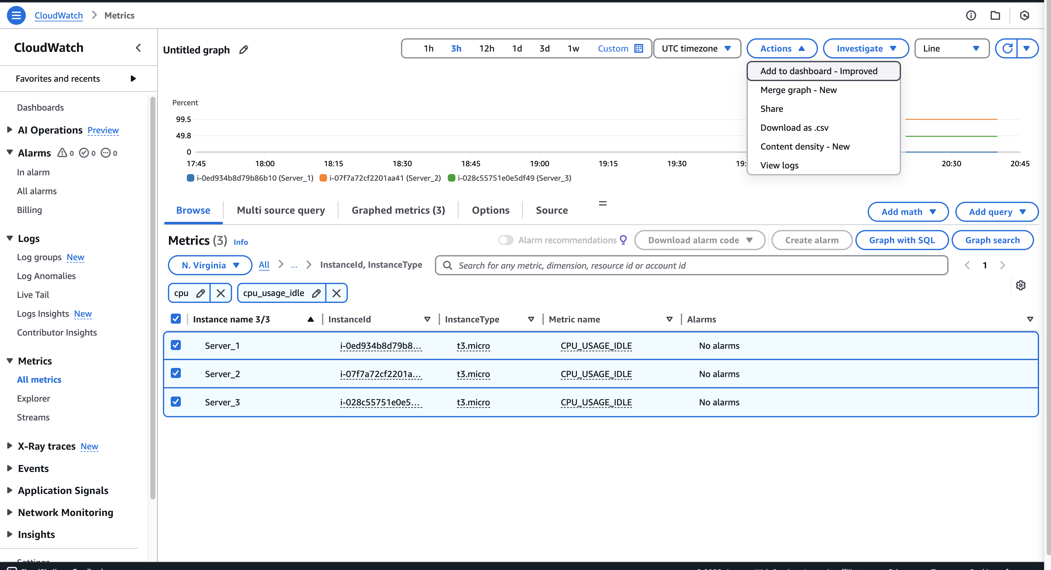Click the in-alarm triangle count icon

[x=62, y=153]
